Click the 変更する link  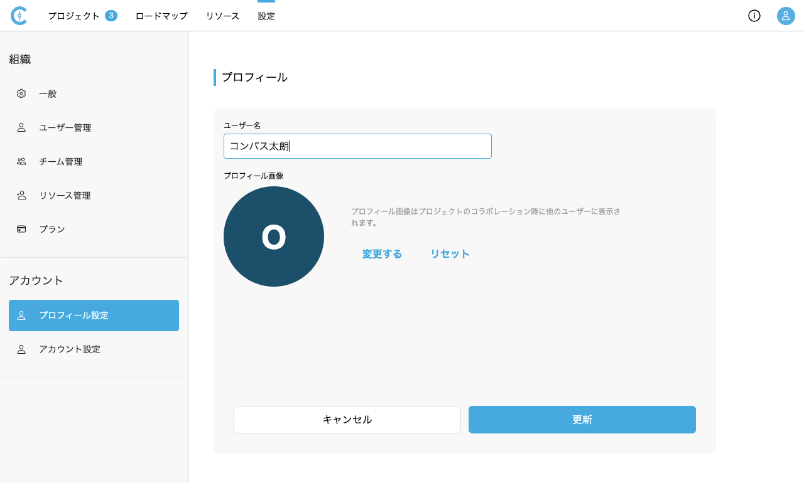coord(382,254)
